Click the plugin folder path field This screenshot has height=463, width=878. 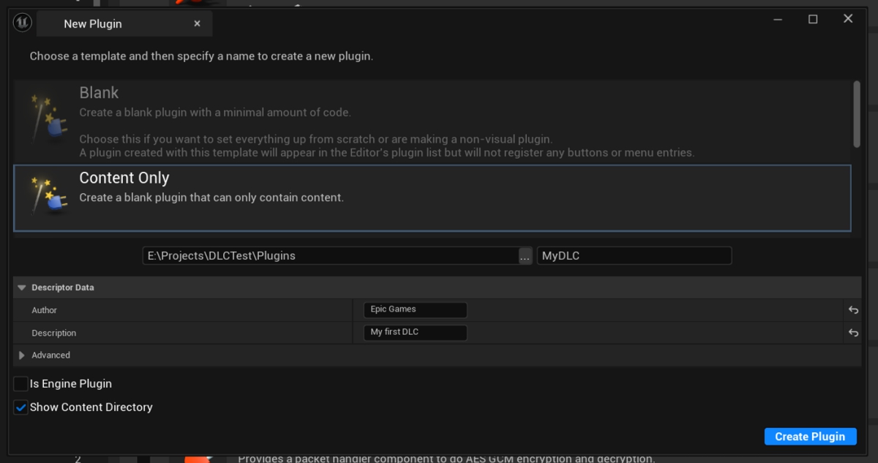331,255
